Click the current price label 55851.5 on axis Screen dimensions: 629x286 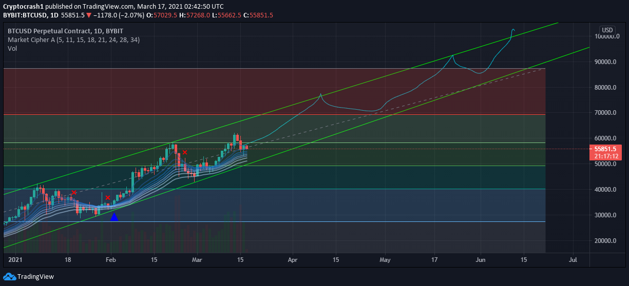point(605,149)
